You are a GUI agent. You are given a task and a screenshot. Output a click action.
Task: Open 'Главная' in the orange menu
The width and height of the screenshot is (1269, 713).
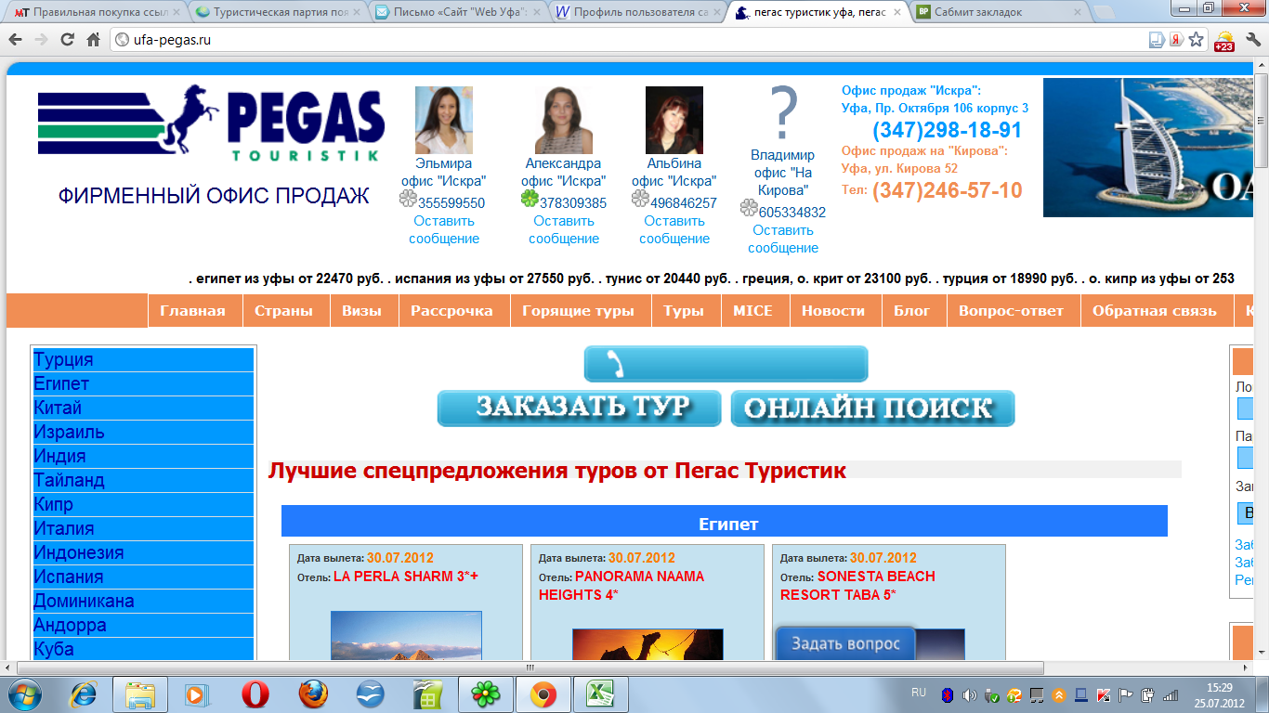pos(192,311)
